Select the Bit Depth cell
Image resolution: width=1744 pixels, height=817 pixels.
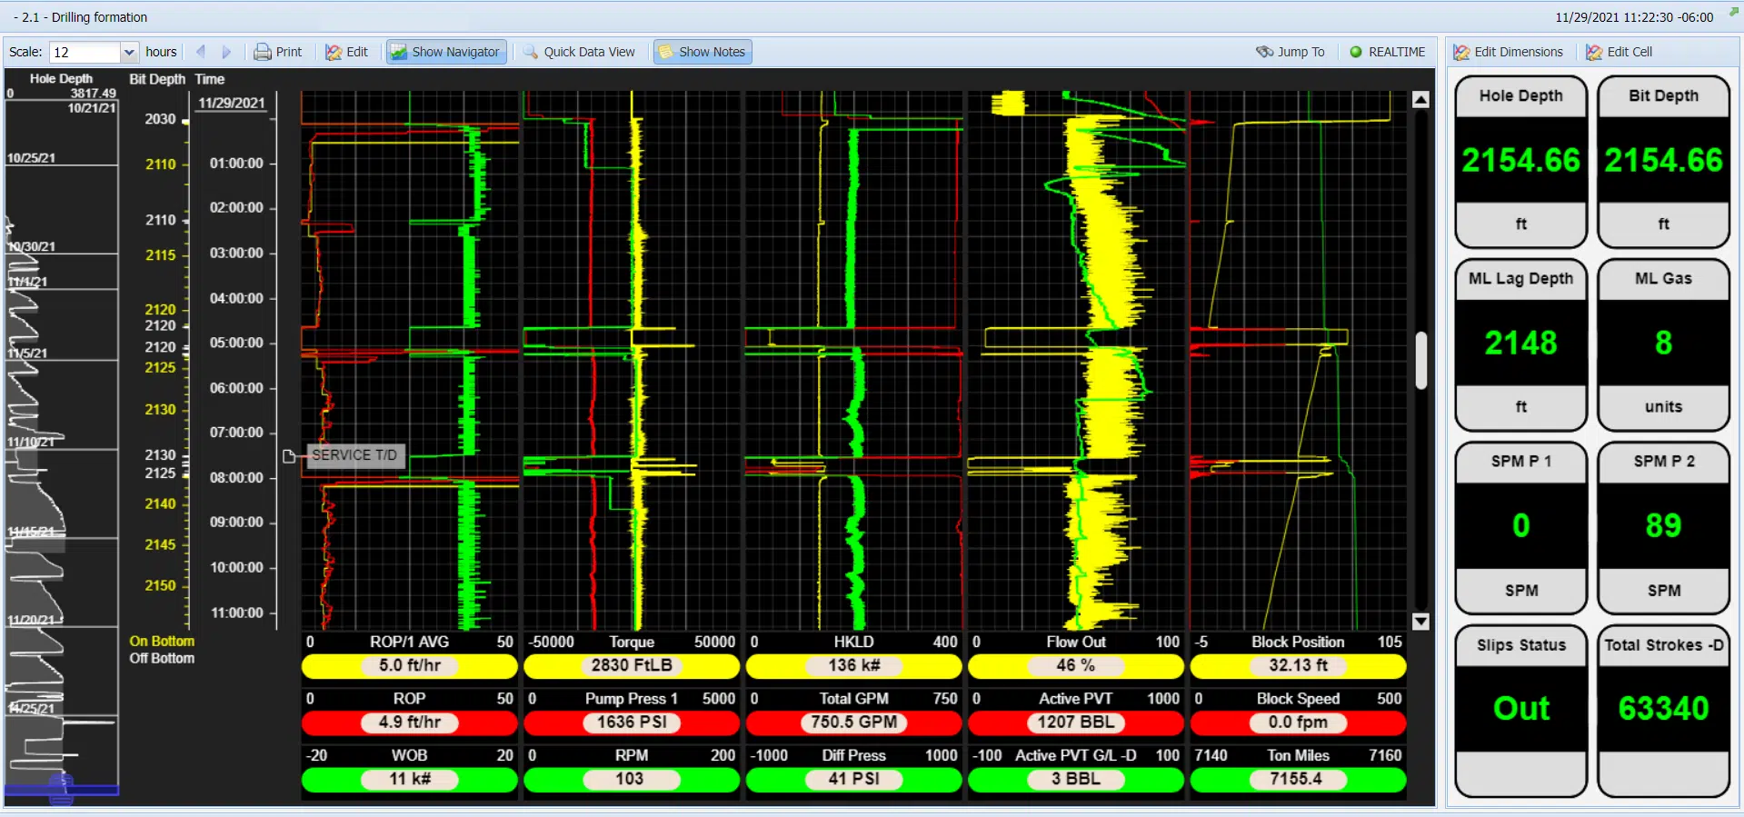coord(1663,161)
